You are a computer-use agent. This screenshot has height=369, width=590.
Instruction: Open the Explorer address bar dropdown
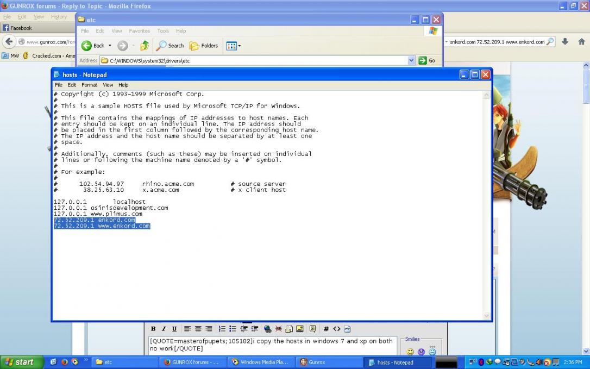(x=411, y=60)
